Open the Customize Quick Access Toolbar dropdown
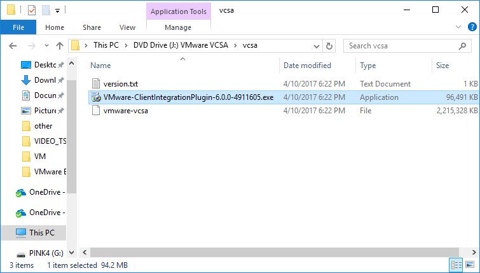This screenshot has height=273, width=480. pos(57,11)
